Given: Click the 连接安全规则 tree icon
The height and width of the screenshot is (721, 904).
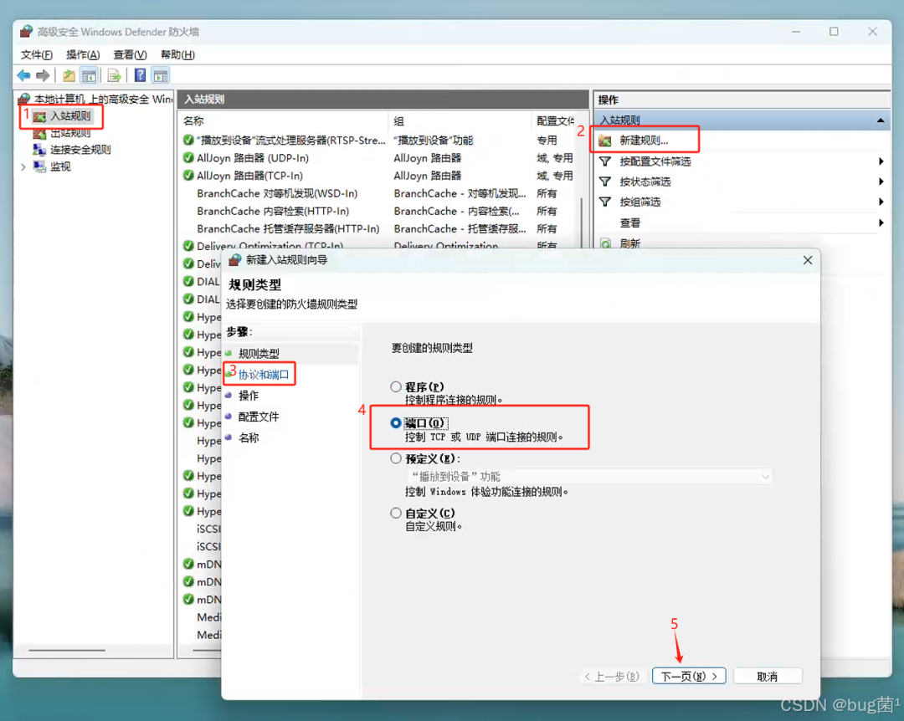Looking at the screenshot, I should (39, 149).
